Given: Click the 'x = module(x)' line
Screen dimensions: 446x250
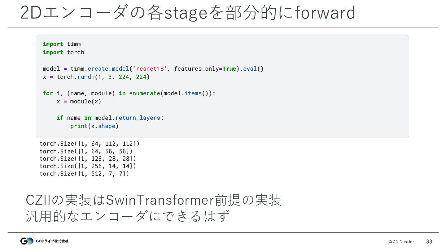Looking at the screenshot, I should pos(79,101).
